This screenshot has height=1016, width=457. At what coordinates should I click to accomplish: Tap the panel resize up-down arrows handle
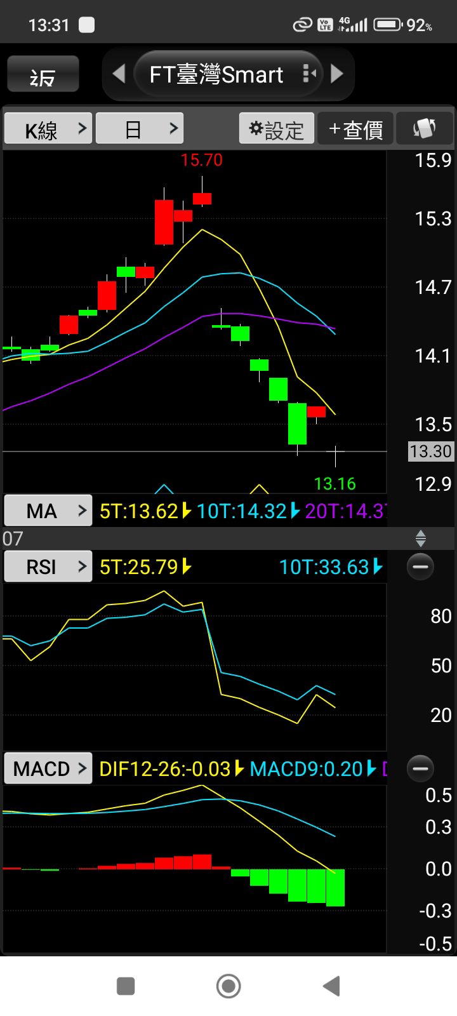point(420,539)
